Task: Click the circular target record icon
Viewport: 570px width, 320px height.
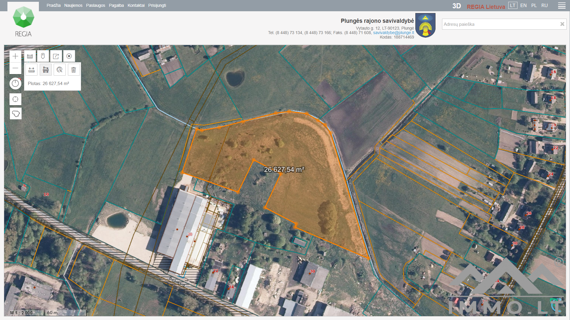Action: click(69, 56)
